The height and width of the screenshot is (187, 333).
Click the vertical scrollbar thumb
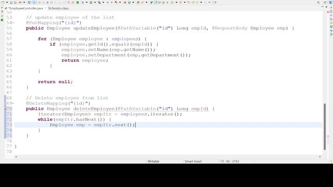pos(325,127)
